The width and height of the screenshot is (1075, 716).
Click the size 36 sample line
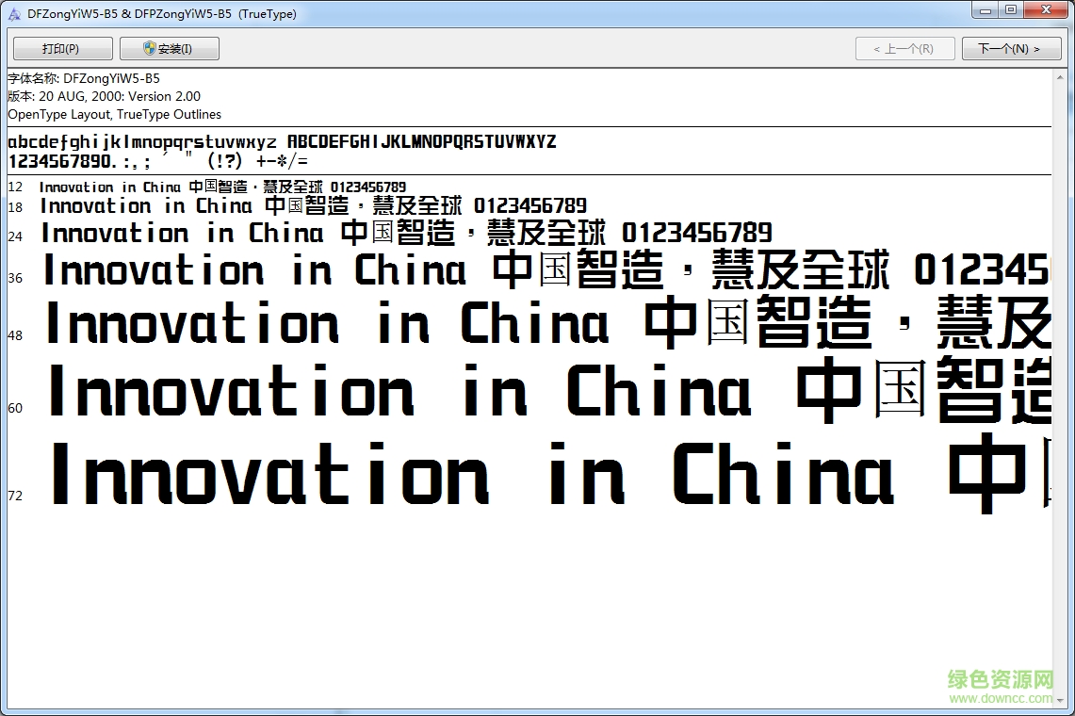pyautogui.click(x=546, y=269)
